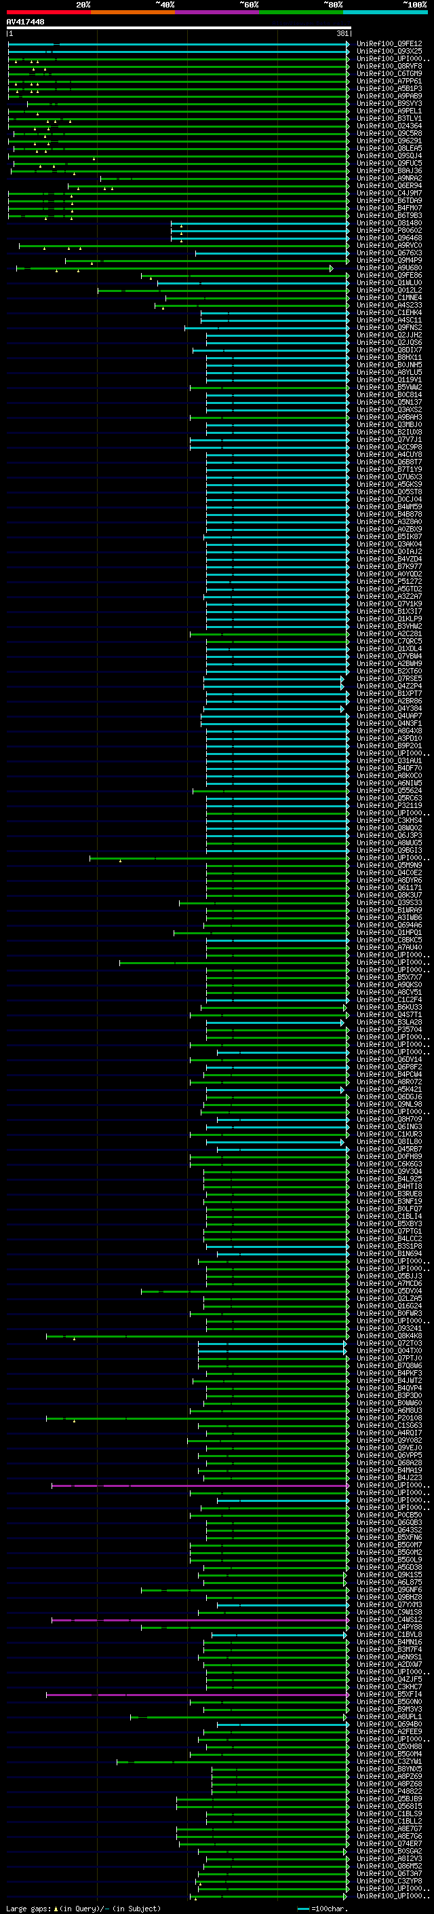This screenshot has width=434, height=1914.
Task: Click the UniRef100_A4S233 label
Action: pos(389,306)
